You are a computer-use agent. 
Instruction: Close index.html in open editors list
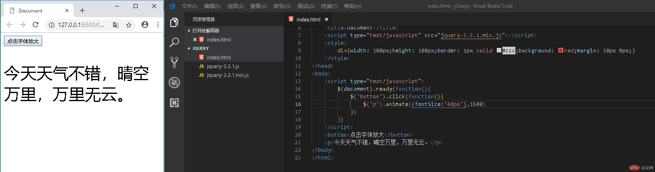point(195,39)
